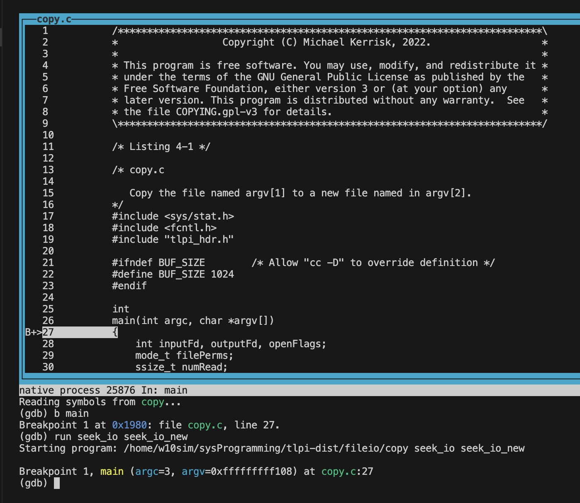The image size is (580, 503).
Task: Click line number 22 in the source gutter
Action: click(48, 274)
